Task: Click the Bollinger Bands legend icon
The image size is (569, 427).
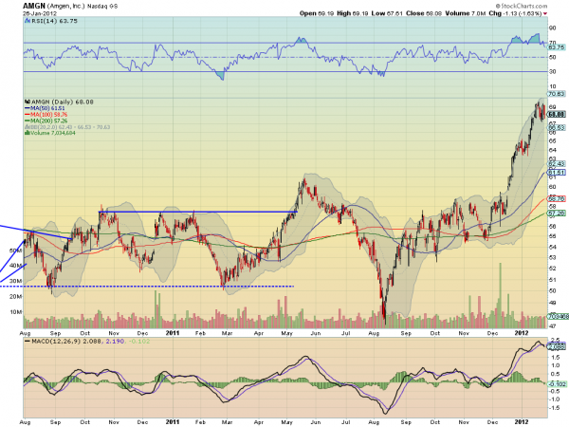Action: pyautogui.click(x=27, y=127)
